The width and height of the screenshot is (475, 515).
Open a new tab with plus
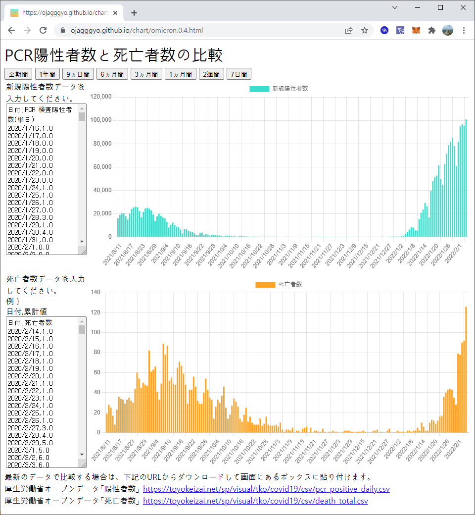point(134,13)
